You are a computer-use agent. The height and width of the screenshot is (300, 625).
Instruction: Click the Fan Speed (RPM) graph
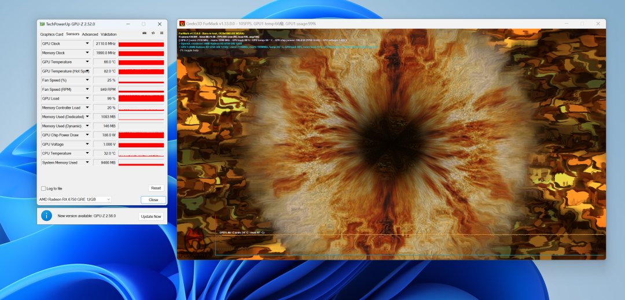[141, 89]
